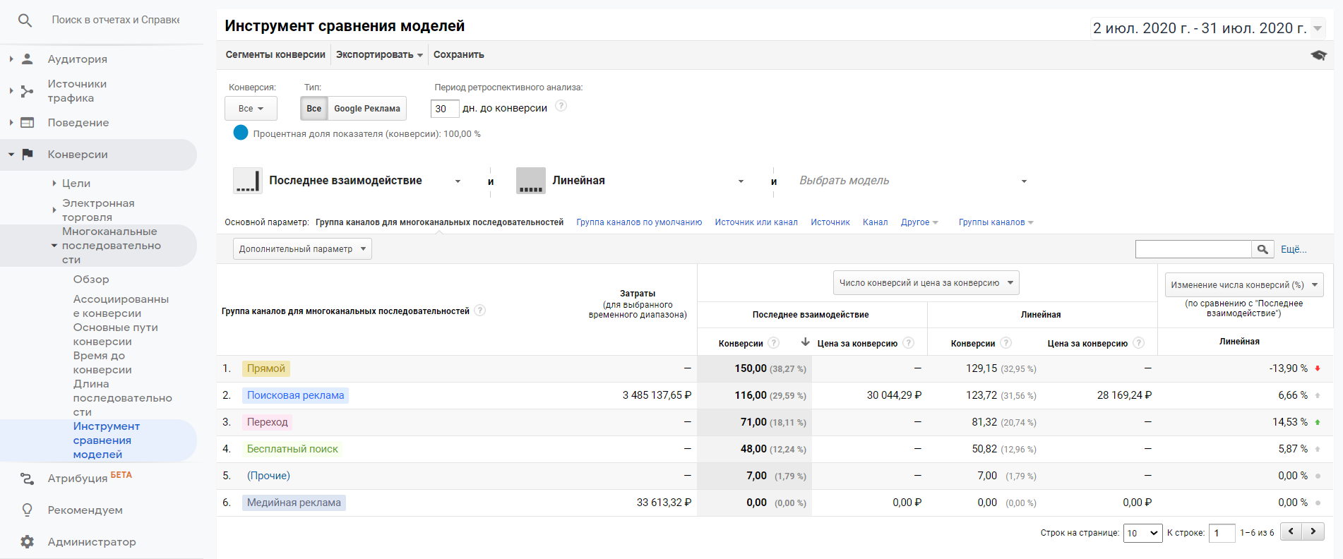Open the Переход channel row
Screen dimensions: 1343x559
pos(268,422)
